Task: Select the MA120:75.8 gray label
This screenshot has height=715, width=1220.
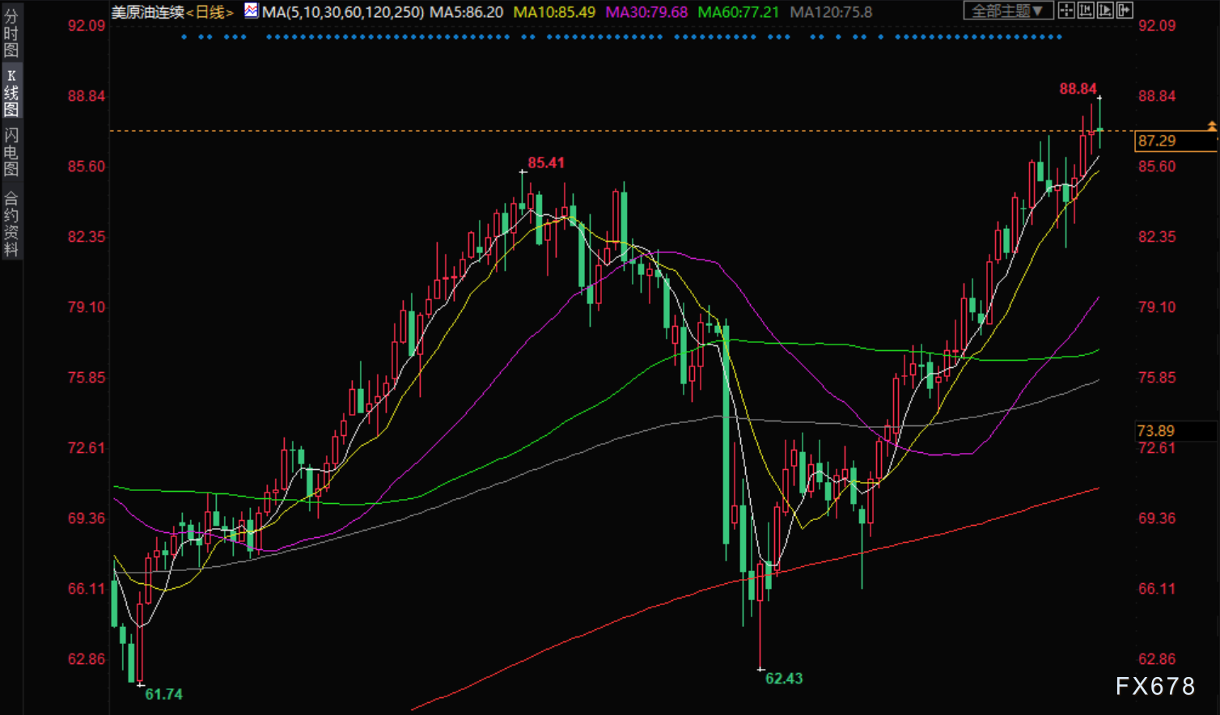Action: pos(831,12)
